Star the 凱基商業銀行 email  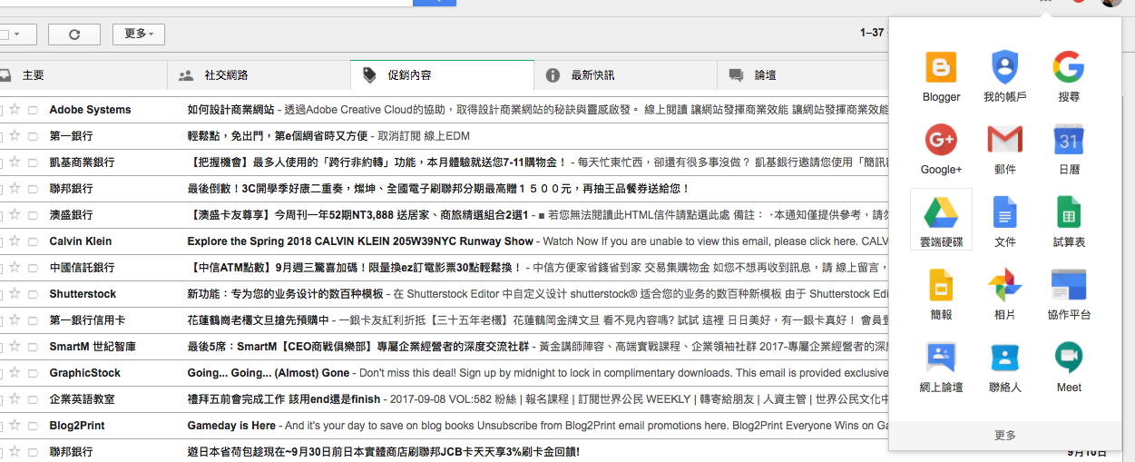coord(15,162)
